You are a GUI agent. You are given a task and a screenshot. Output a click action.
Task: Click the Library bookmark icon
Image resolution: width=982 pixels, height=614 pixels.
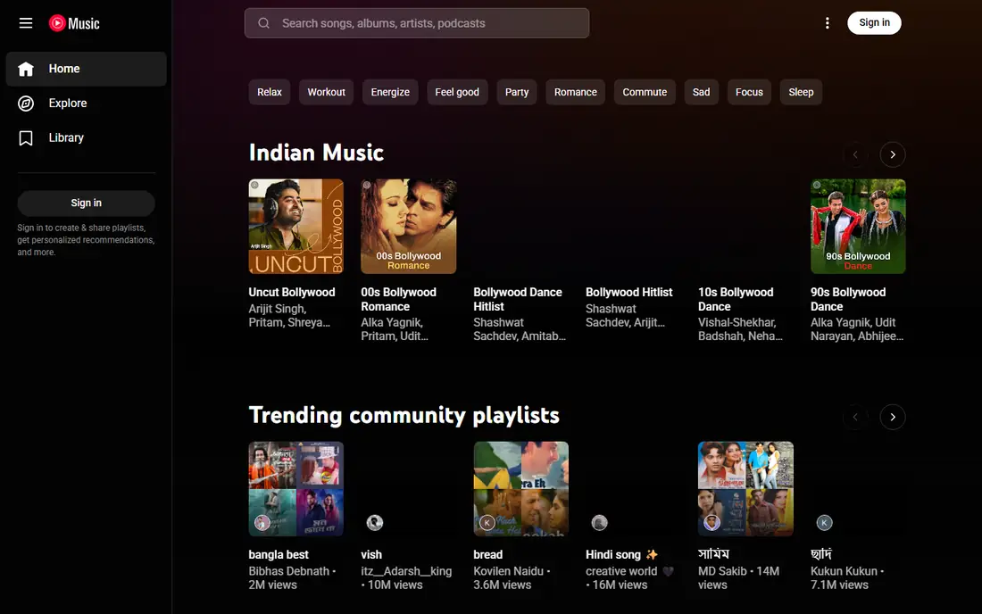point(26,137)
